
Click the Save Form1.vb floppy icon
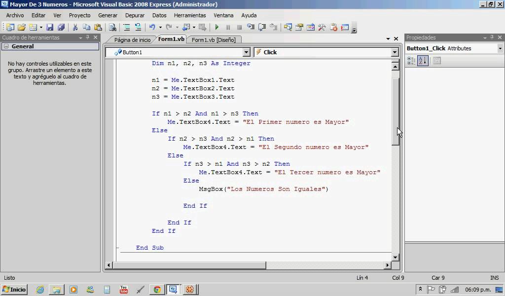tap(50, 27)
